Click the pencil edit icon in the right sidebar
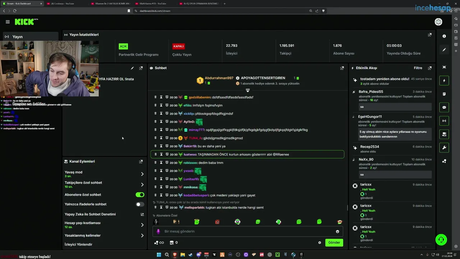Image resolution: width=460 pixels, height=259 pixels. pyautogui.click(x=444, y=50)
